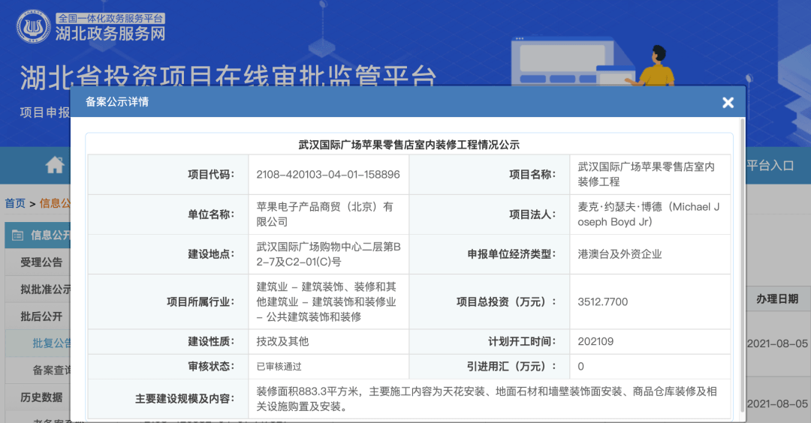Click the total investment value 3512.7700
This screenshot has width=811, height=423.
click(x=602, y=301)
